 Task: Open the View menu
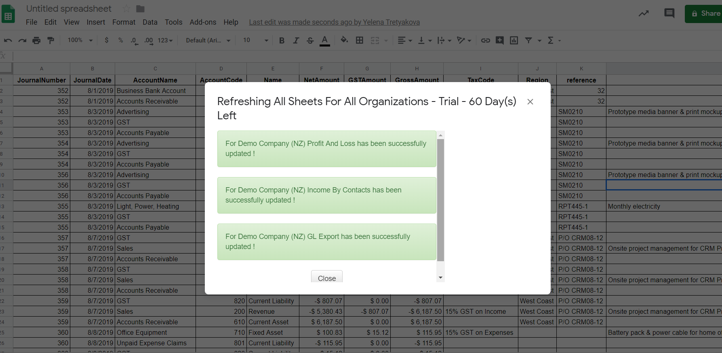pos(72,22)
